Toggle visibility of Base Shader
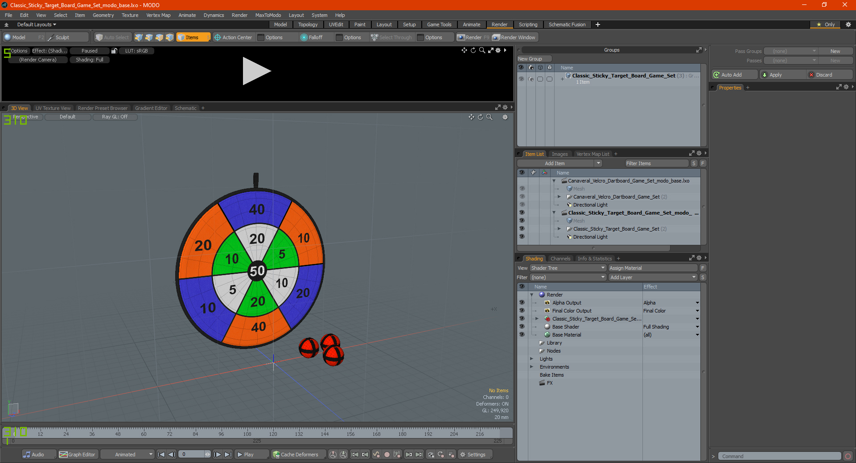The image size is (856, 463). (522, 327)
